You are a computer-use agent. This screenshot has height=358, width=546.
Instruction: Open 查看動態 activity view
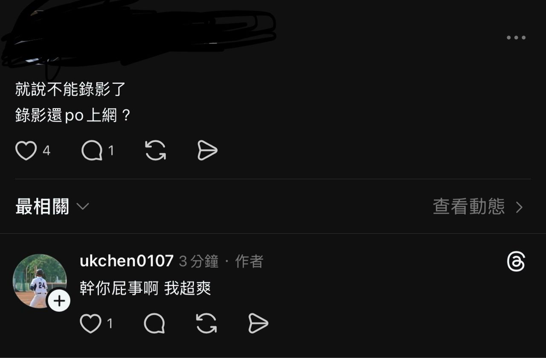[x=478, y=207]
